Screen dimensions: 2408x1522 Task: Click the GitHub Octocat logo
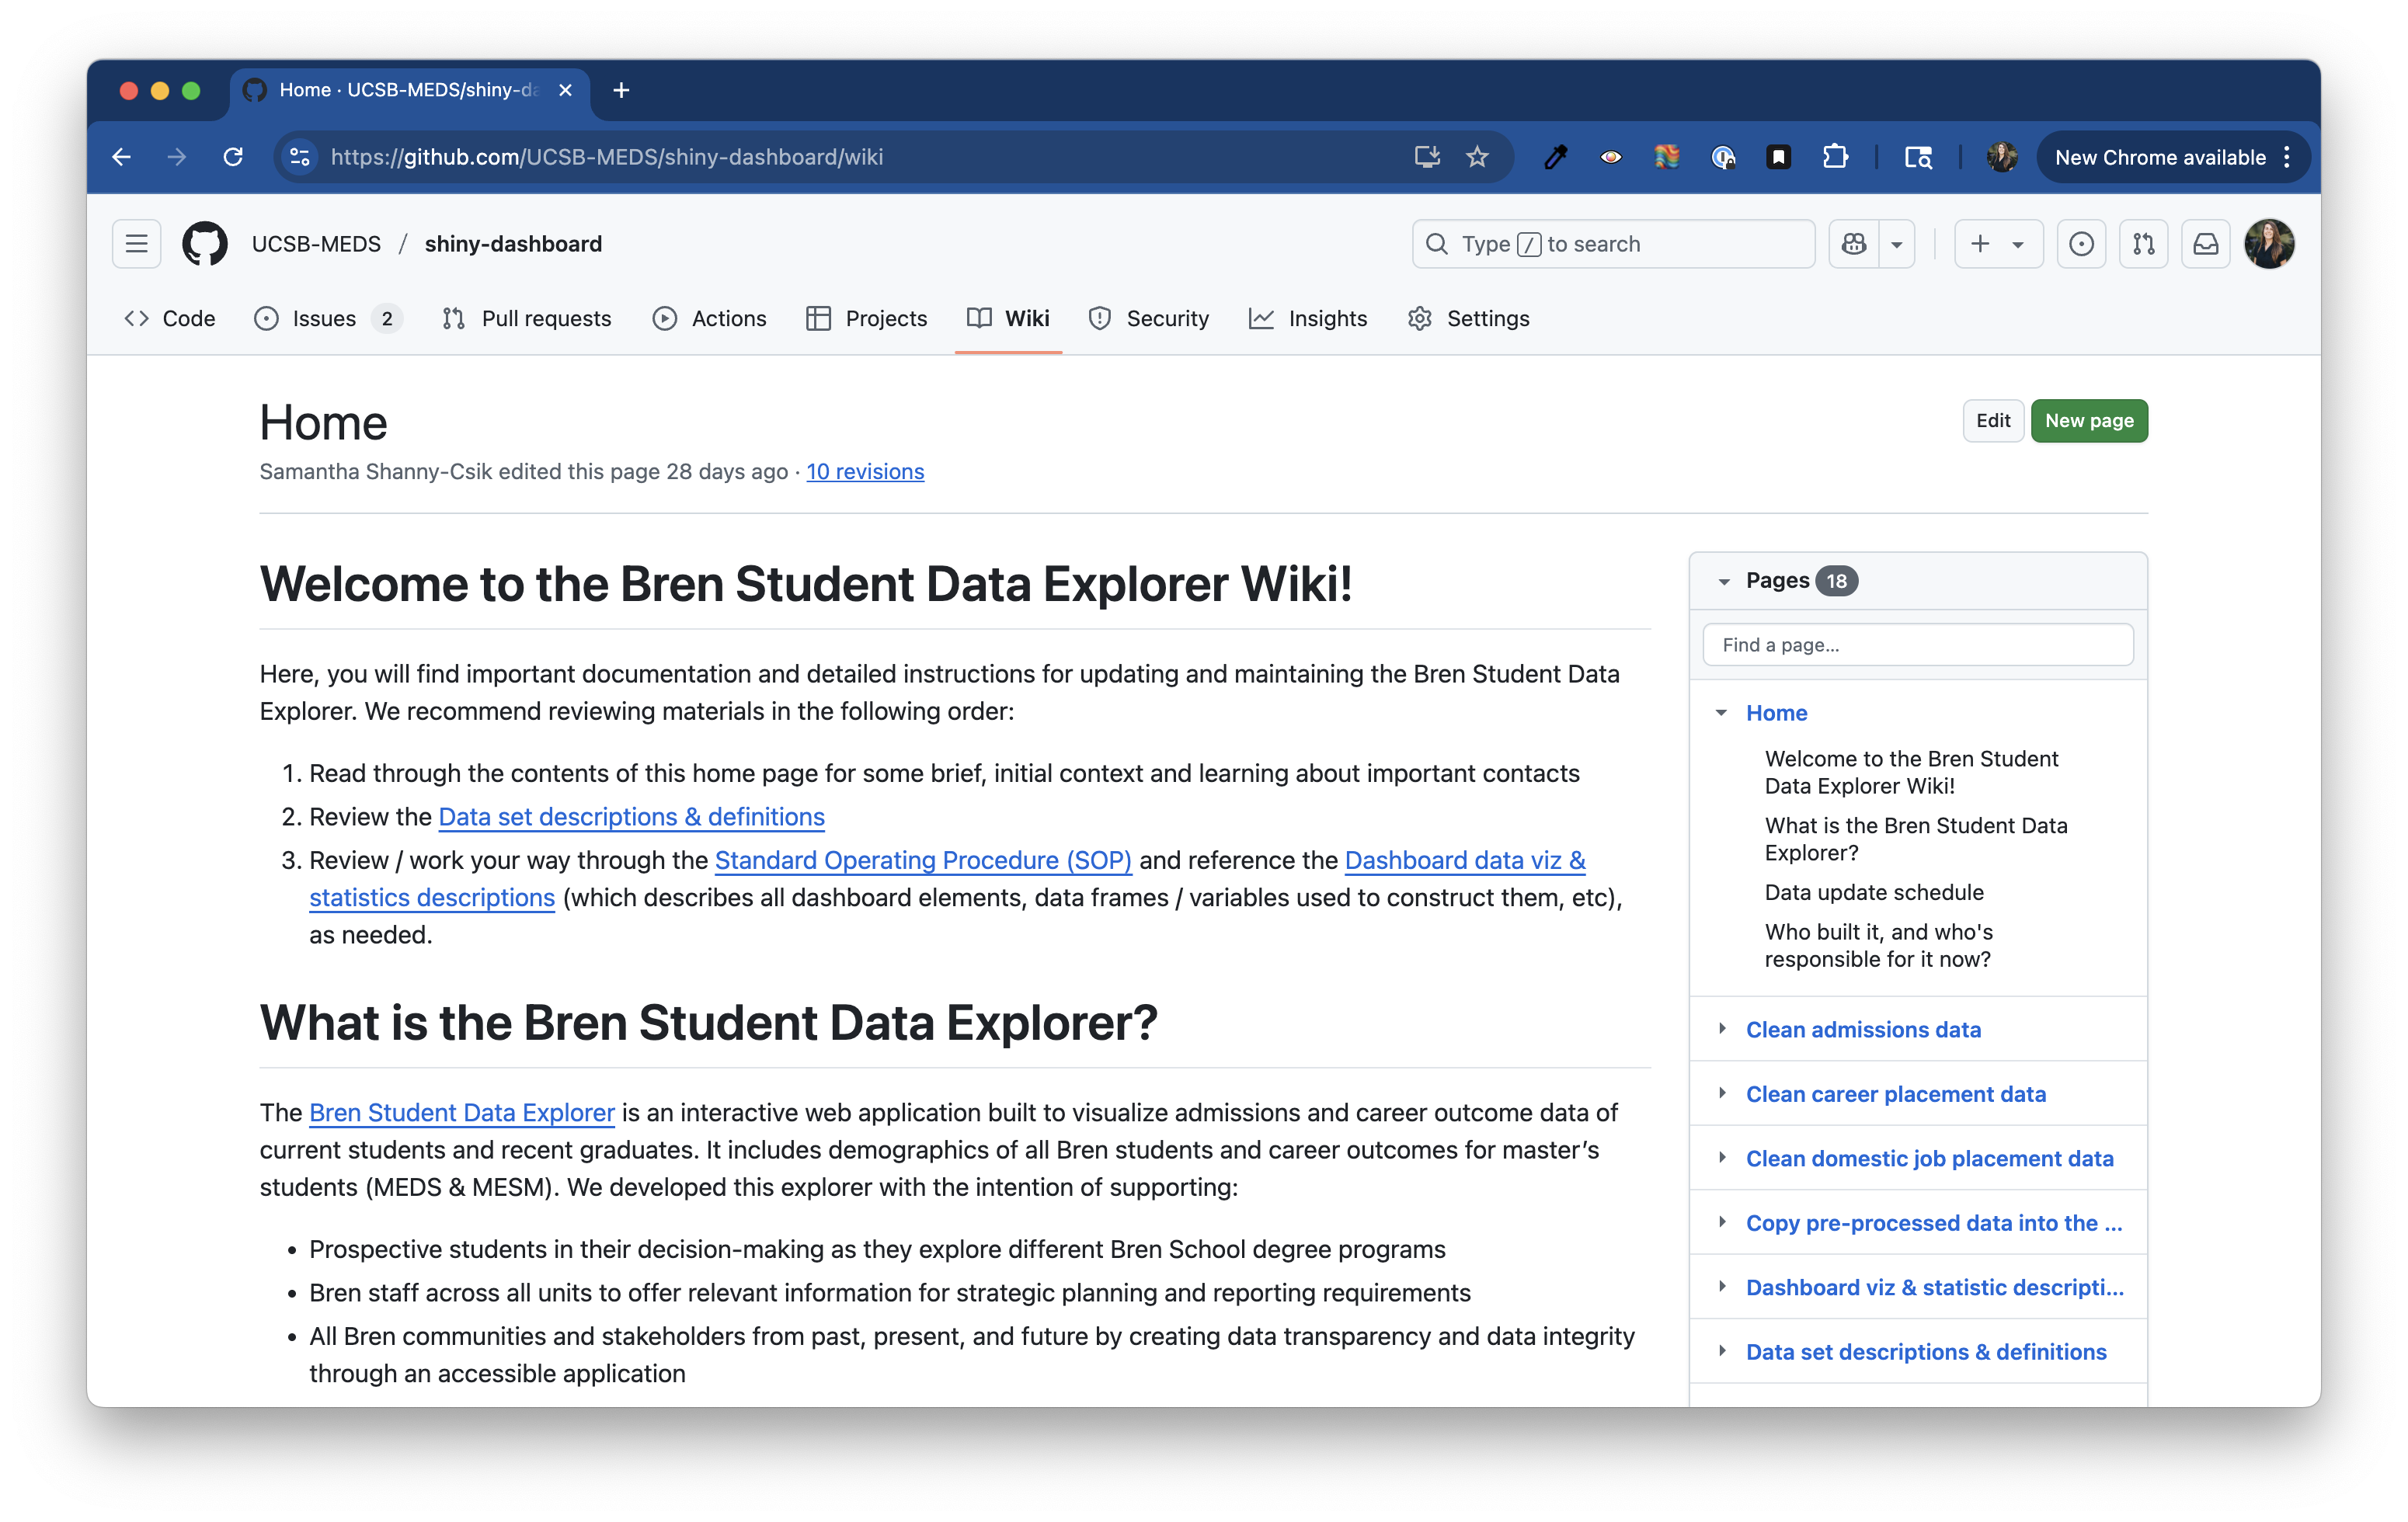coord(205,244)
